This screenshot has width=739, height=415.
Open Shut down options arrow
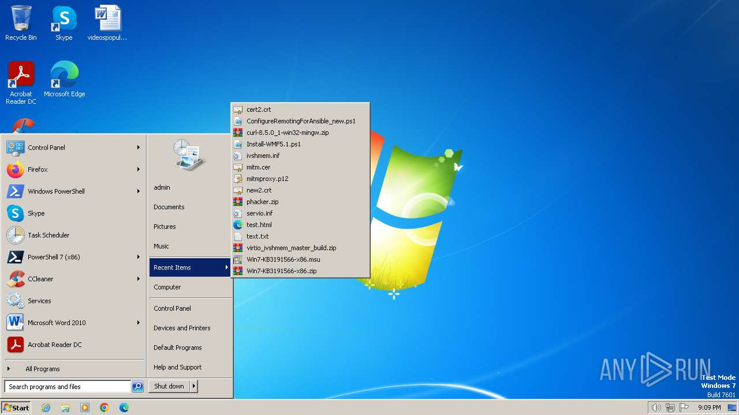point(194,386)
